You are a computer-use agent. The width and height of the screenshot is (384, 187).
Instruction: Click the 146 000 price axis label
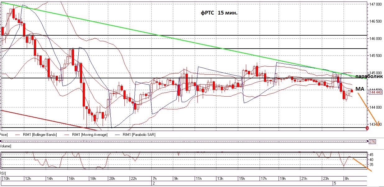tap(375, 39)
